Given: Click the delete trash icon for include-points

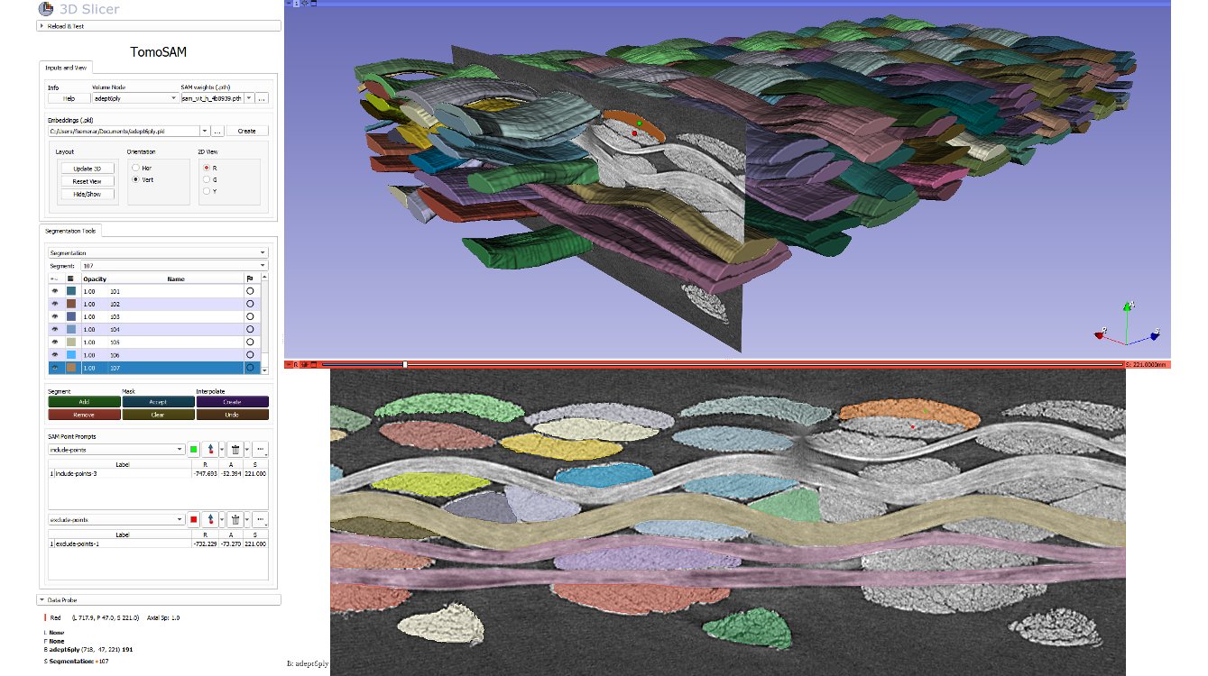Looking at the screenshot, I should pyautogui.click(x=235, y=449).
